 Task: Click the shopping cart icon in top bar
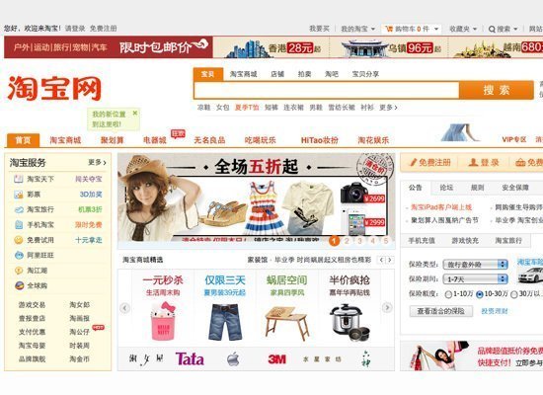(x=389, y=29)
